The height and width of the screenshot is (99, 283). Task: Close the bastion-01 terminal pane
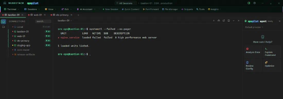point(238,21)
